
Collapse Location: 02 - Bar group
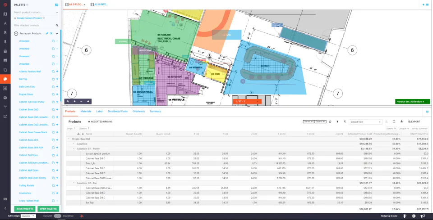pyautogui.click(x=74, y=183)
